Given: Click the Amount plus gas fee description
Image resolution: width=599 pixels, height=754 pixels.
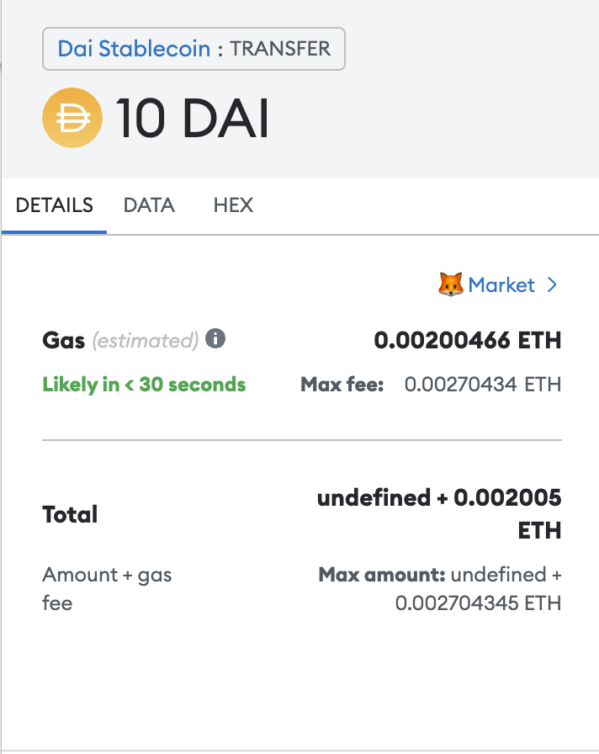Looking at the screenshot, I should tap(106, 588).
